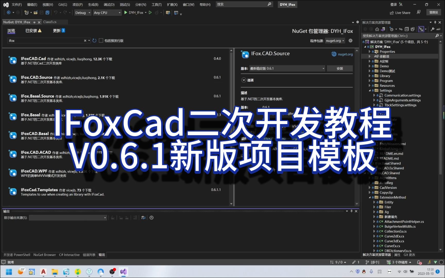The width and height of the screenshot is (445, 278).
Task: Click Start Without Debugging outline play icon
Action: [150, 12]
